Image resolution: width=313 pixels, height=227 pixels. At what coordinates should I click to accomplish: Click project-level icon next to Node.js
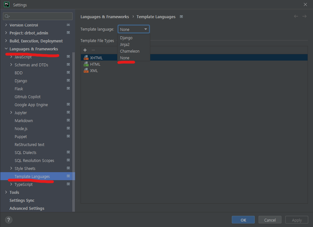pyautogui.click(x=68, y=128)
